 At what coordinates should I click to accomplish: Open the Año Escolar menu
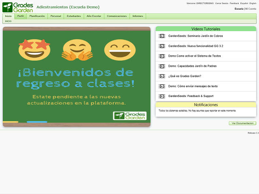pyautogui.click(x=94, y=16)
